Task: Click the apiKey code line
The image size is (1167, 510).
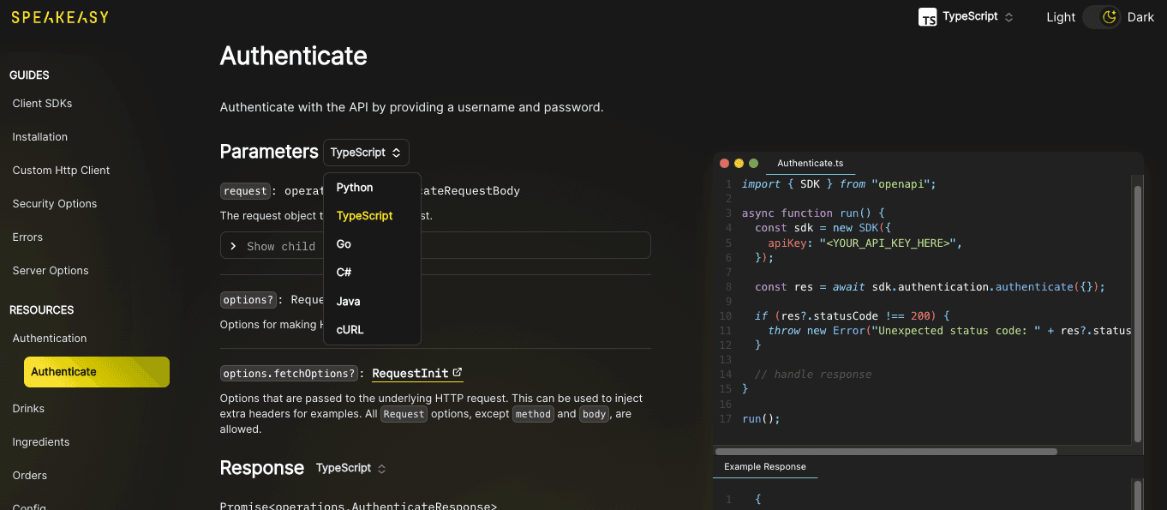Action: [x=865, y=243]
